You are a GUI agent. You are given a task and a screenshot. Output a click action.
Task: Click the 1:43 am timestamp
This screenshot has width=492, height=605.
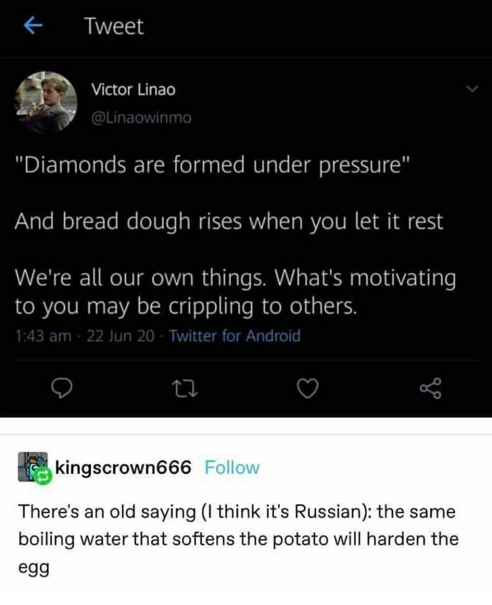point(43,336)
